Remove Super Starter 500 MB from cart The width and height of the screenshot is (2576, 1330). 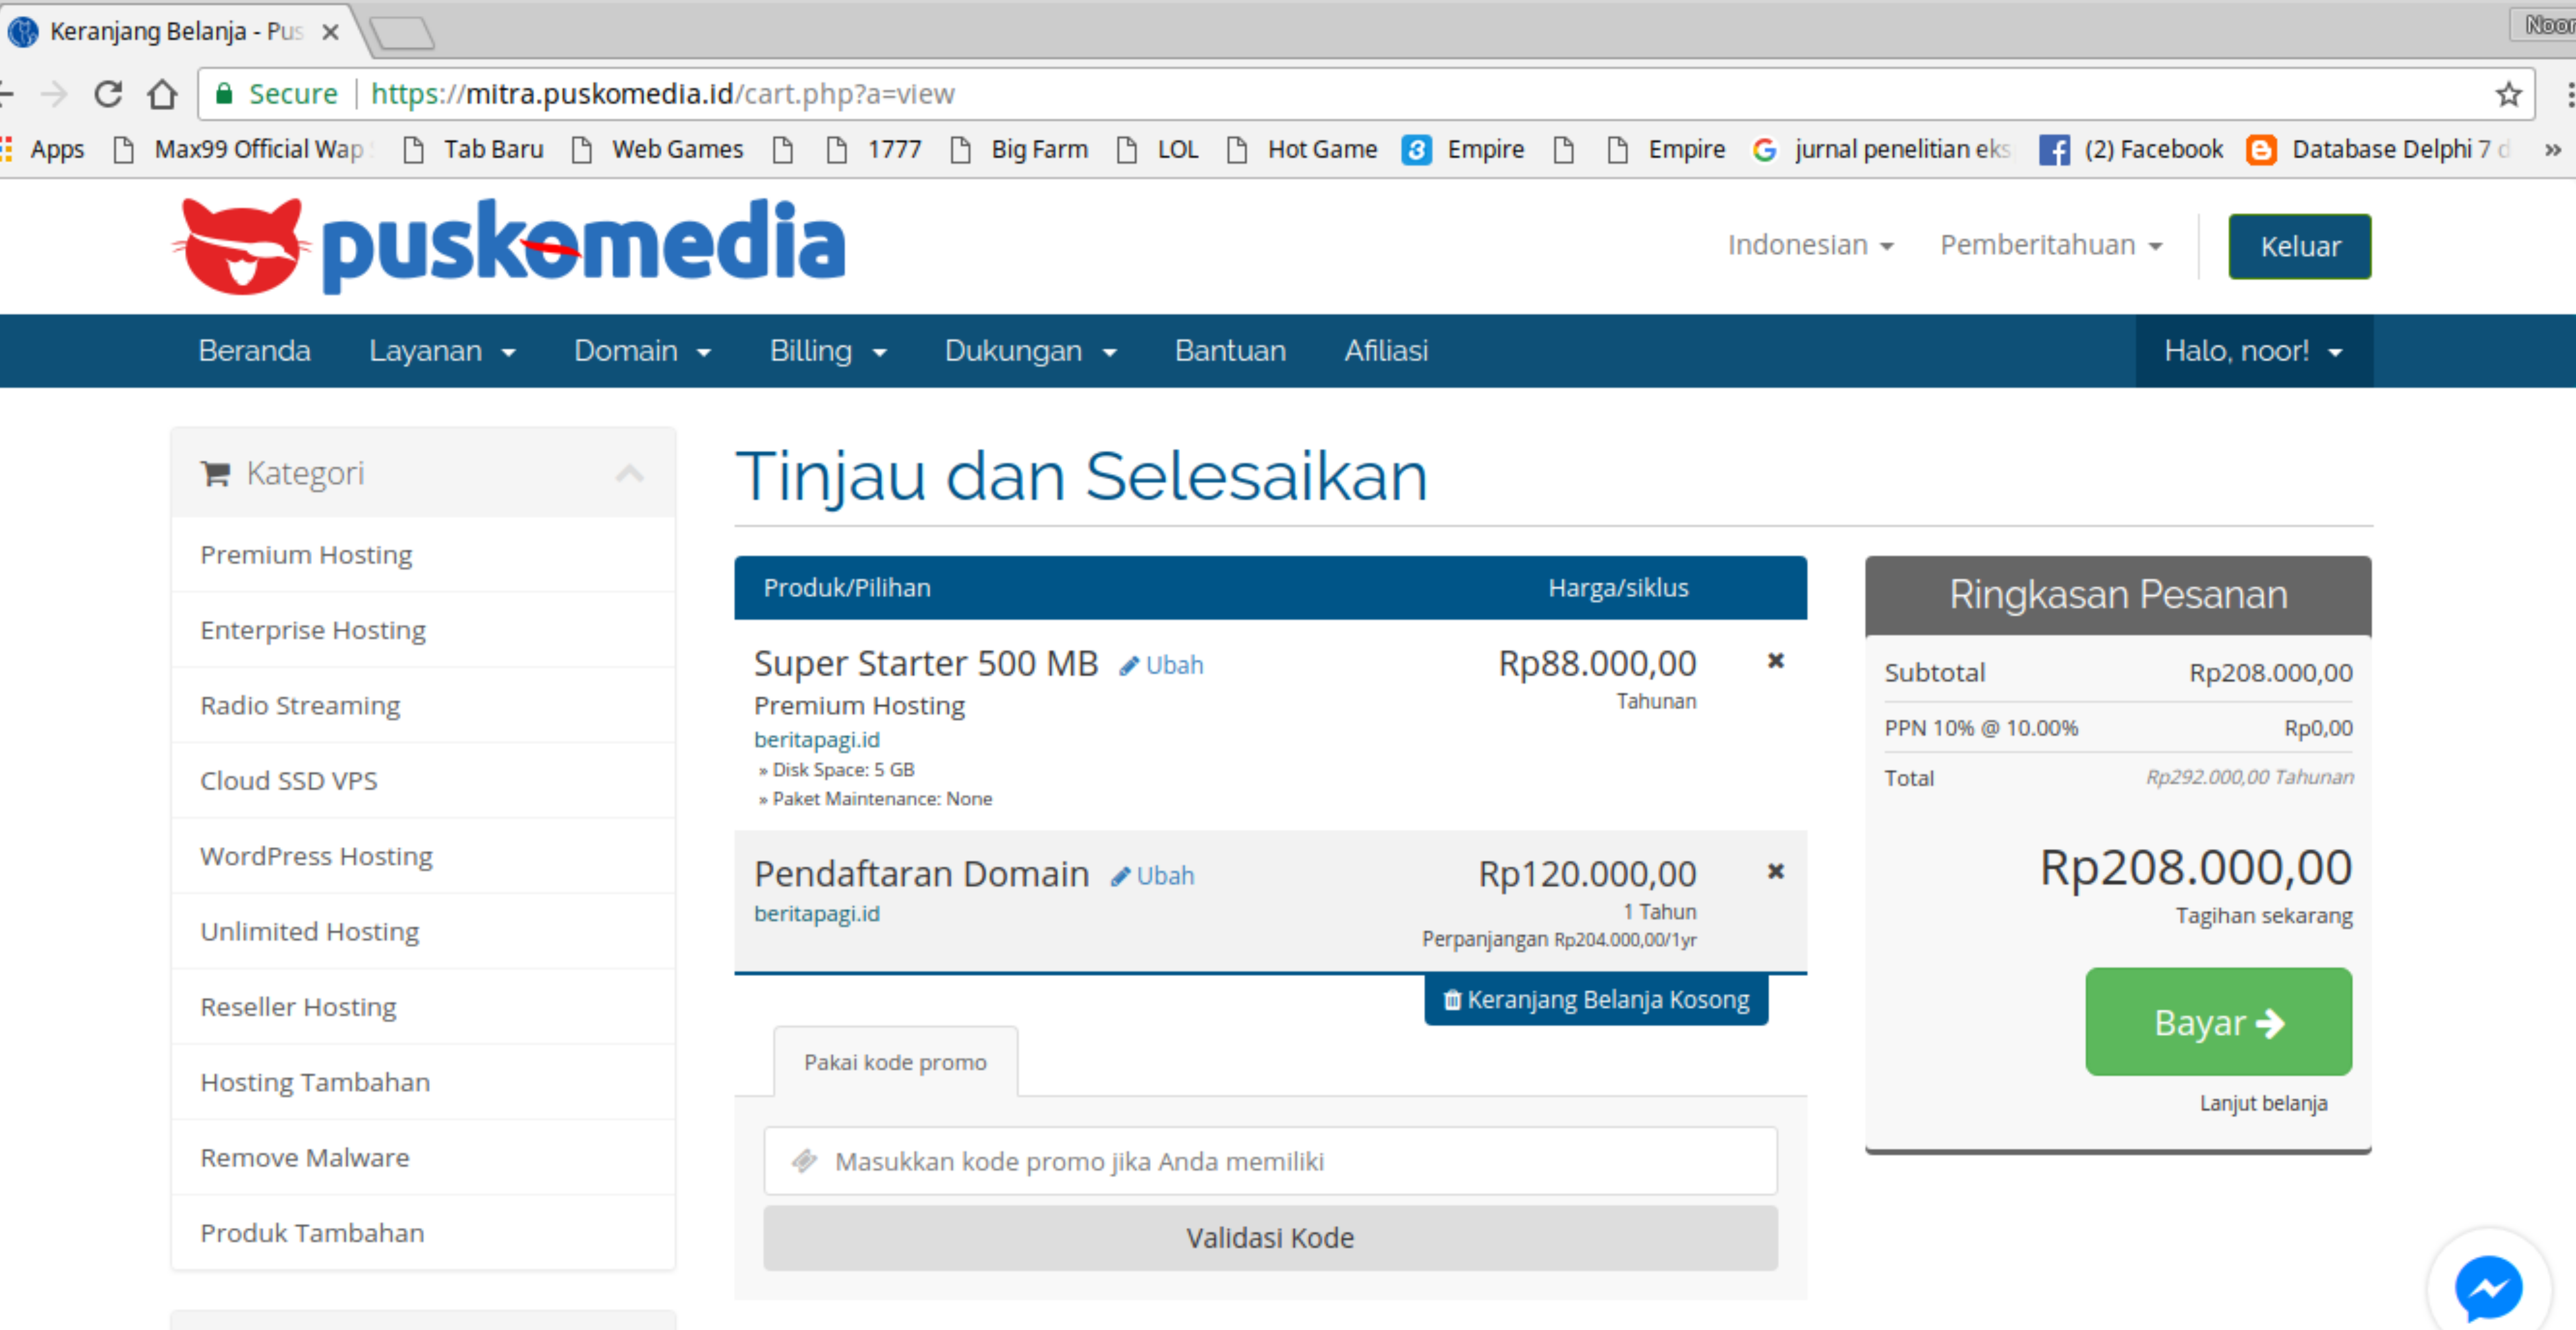(x=1775, y=660)
